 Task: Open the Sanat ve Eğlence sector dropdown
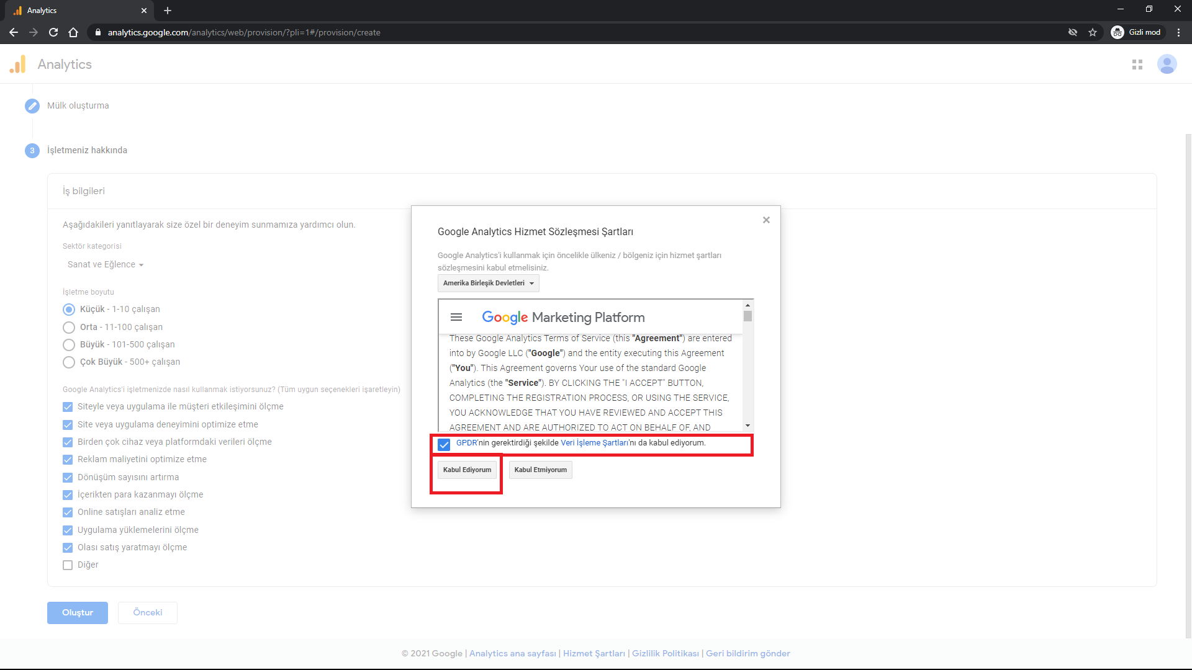pos(106,264)
